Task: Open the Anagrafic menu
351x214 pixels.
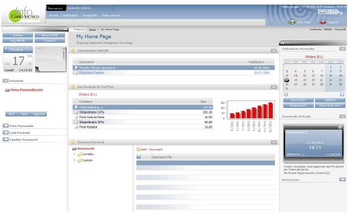Action: [90, 15]
